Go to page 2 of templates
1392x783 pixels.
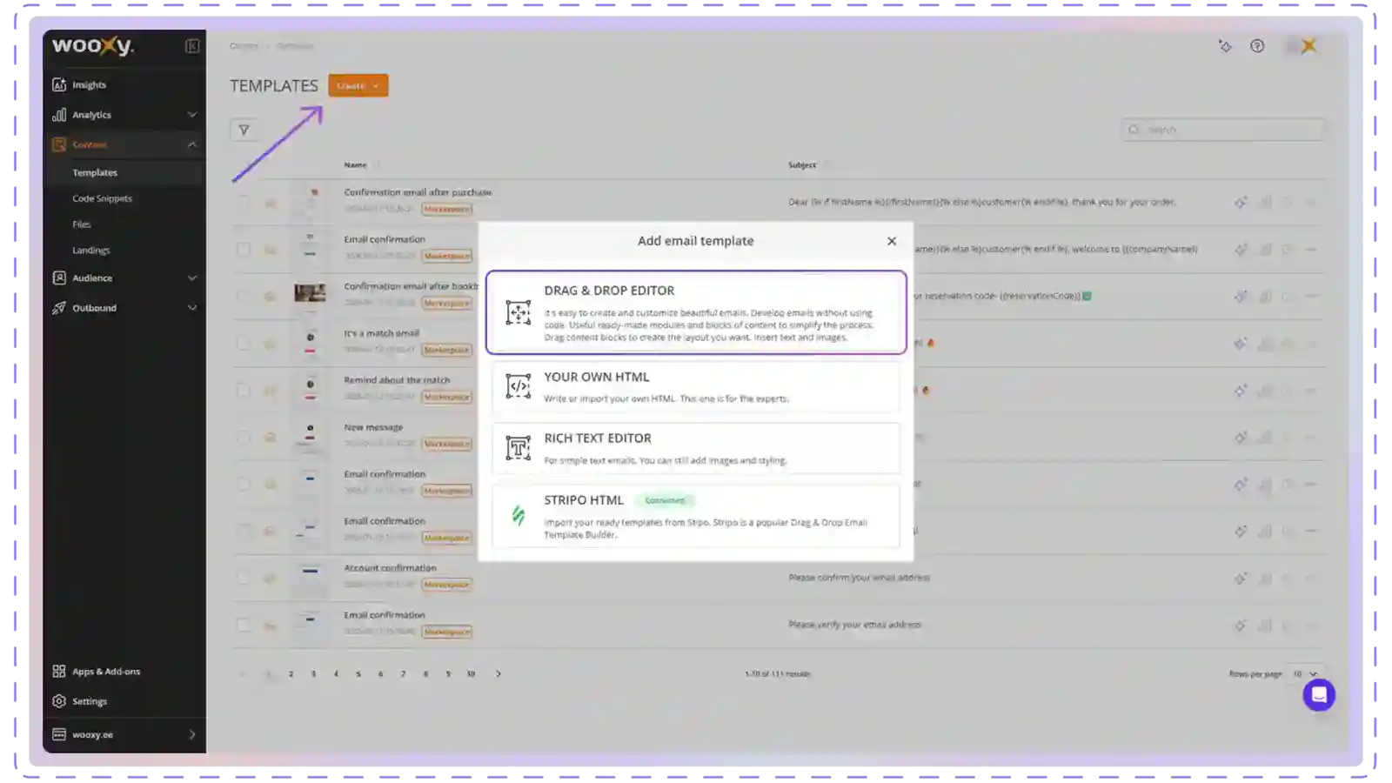[x=291, y=674]
